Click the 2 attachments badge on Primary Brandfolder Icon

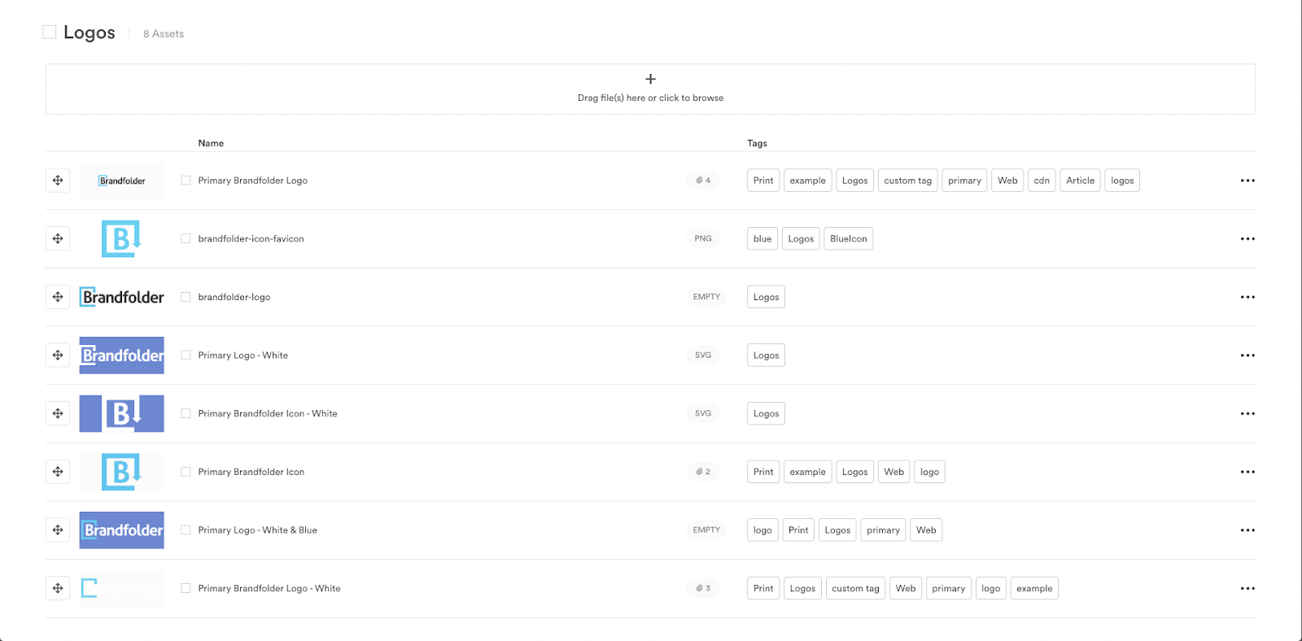tap(703, 472)
